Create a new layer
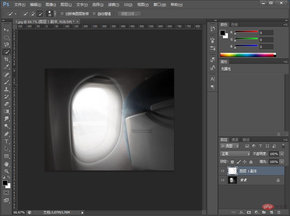Screen dimensions: 290x216 click(x=271, y=212)
